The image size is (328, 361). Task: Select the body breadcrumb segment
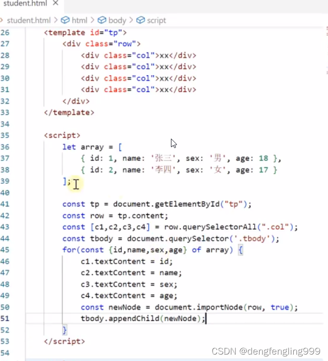tap(117, 20)
